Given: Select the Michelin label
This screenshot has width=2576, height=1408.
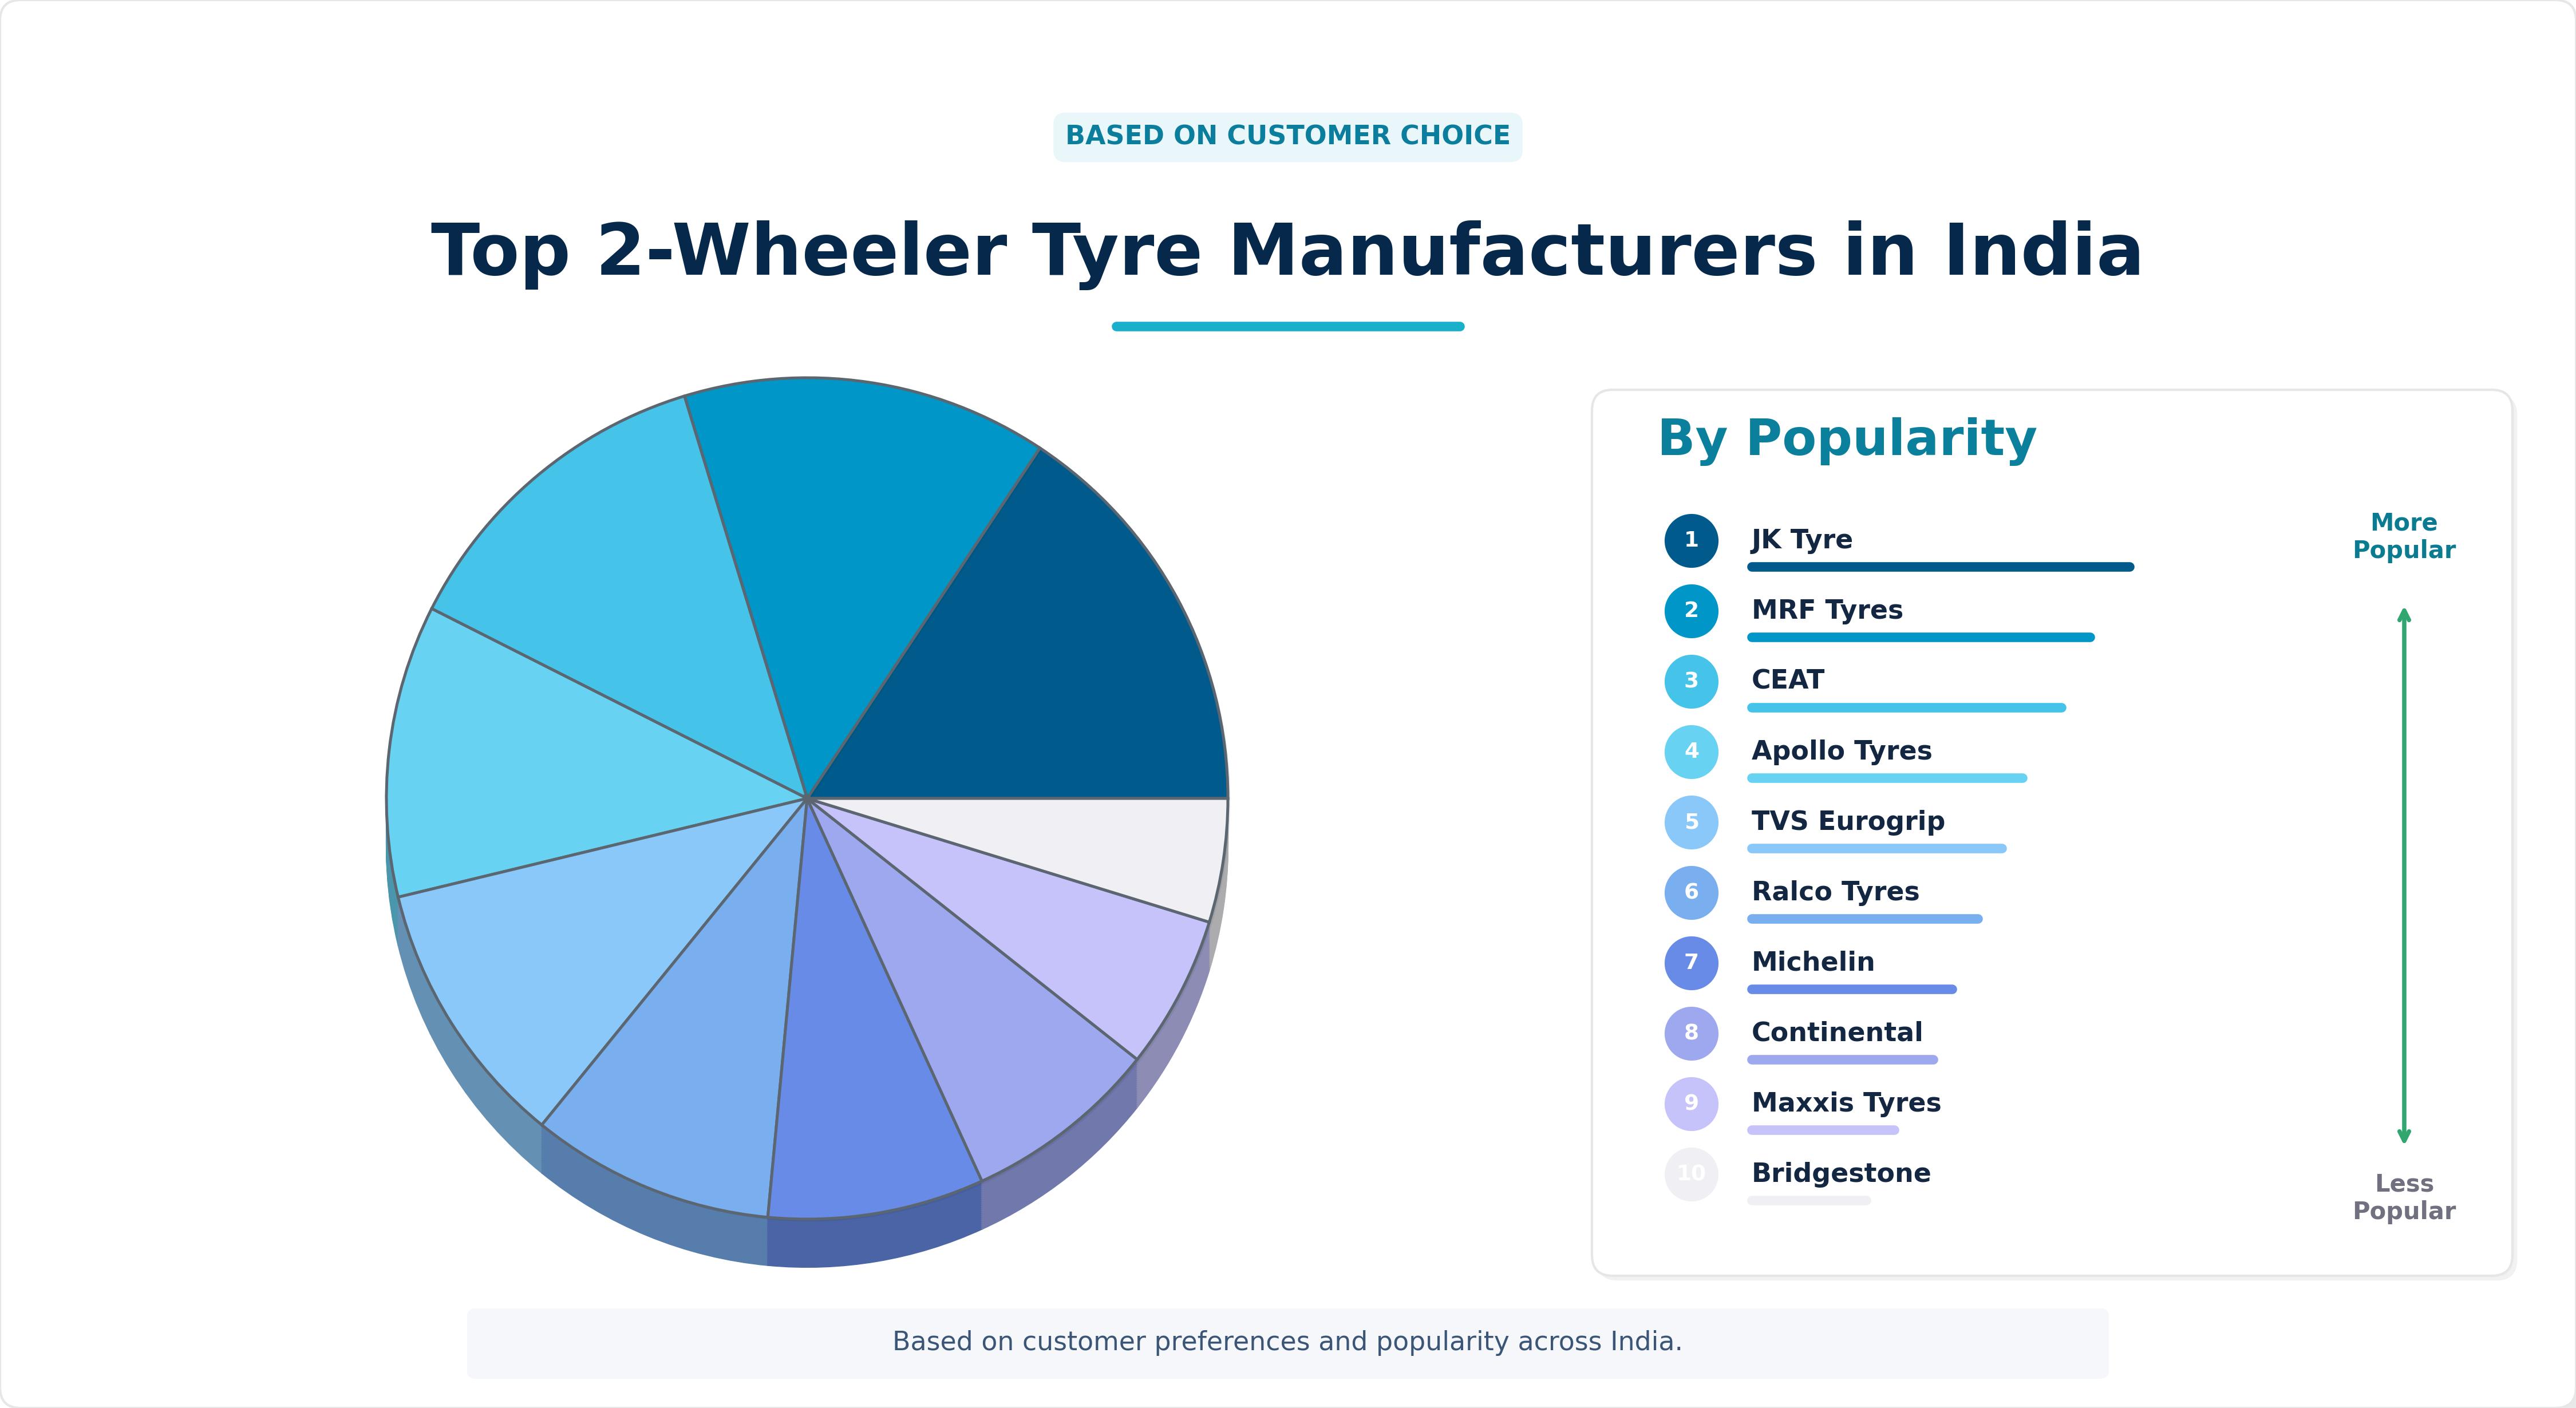Looking at the screenshot, I should 1812,962.
